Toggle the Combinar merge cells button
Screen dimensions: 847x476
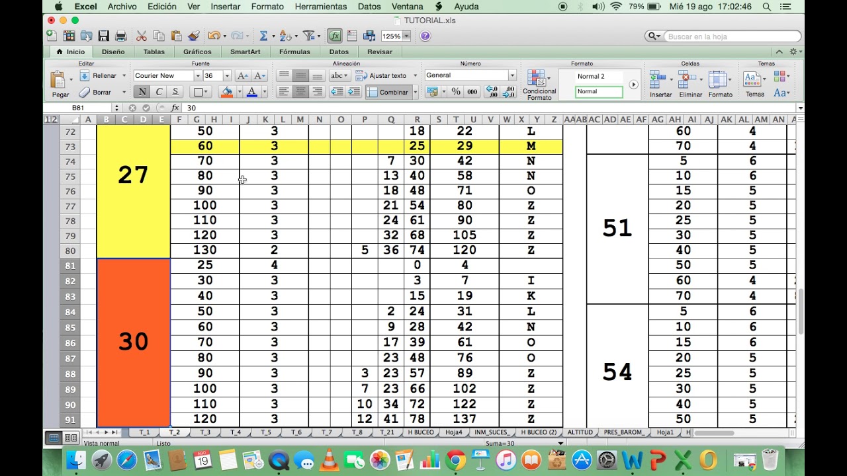click(388, 92)
